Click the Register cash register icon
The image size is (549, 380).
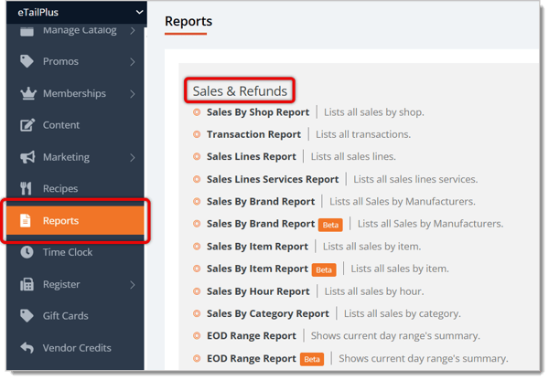27,284
